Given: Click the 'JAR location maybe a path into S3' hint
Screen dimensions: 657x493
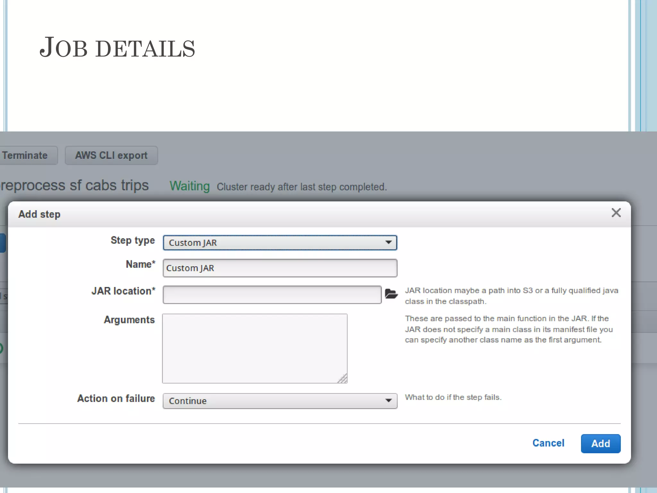Looking at the screenshot, I should click(511, 296).
